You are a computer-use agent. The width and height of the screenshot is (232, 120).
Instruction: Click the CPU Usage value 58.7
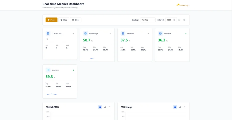click(87, 40)
